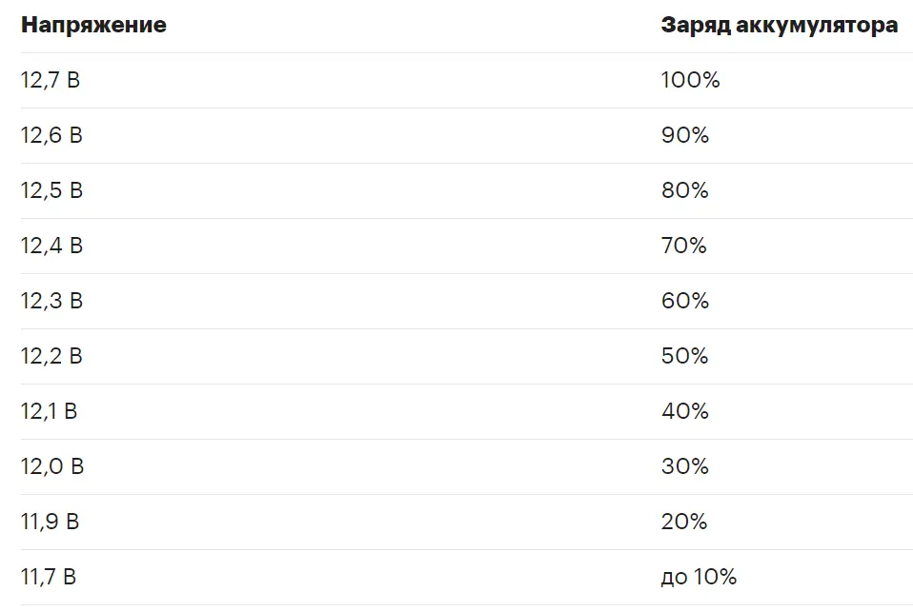This screenshot has width=913, height=612.
Task: Click the 20% charge cell
Action: point(684,522)
